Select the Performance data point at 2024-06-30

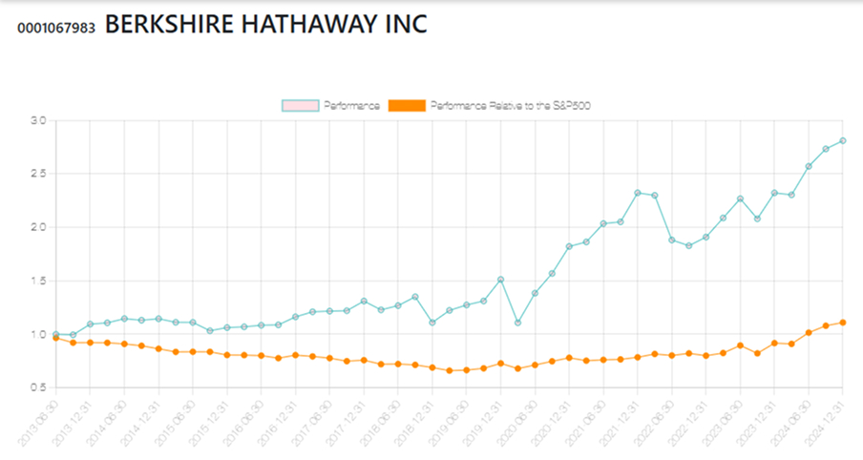click(x=809, y=166)
